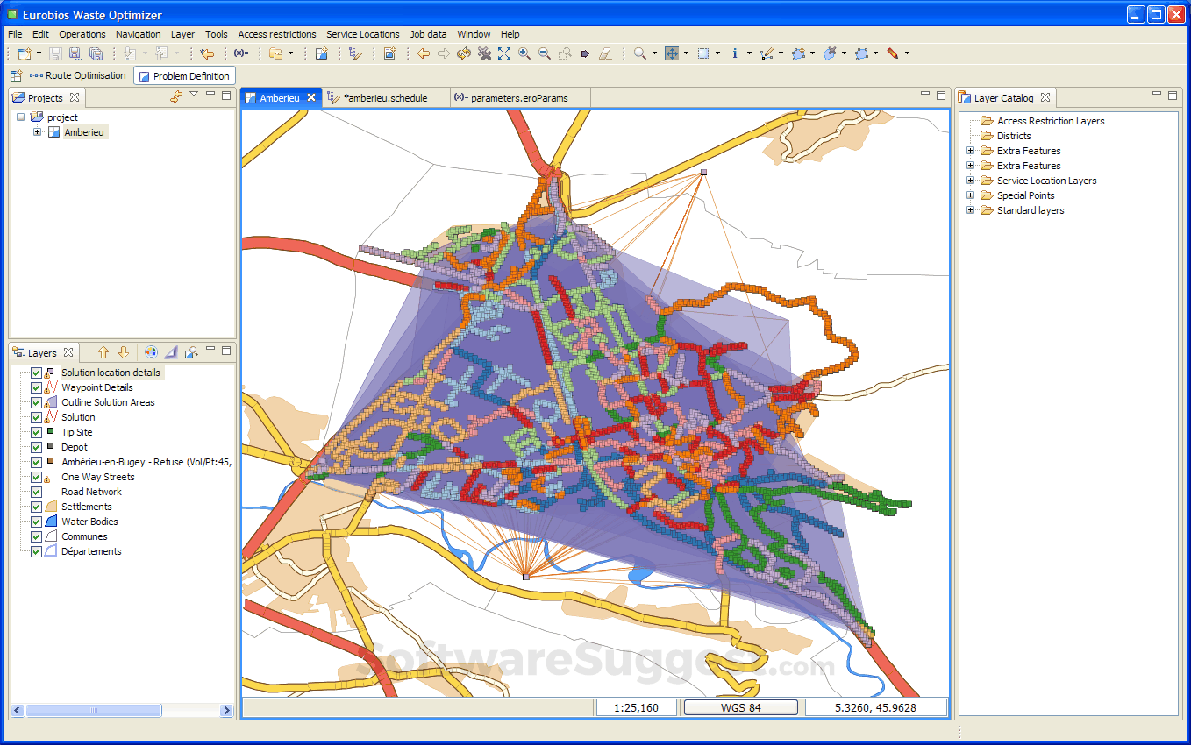Click the WGS 84 coordinate system button
Image resolution: width=1191 pixels, height=745 pixels.
741,707
